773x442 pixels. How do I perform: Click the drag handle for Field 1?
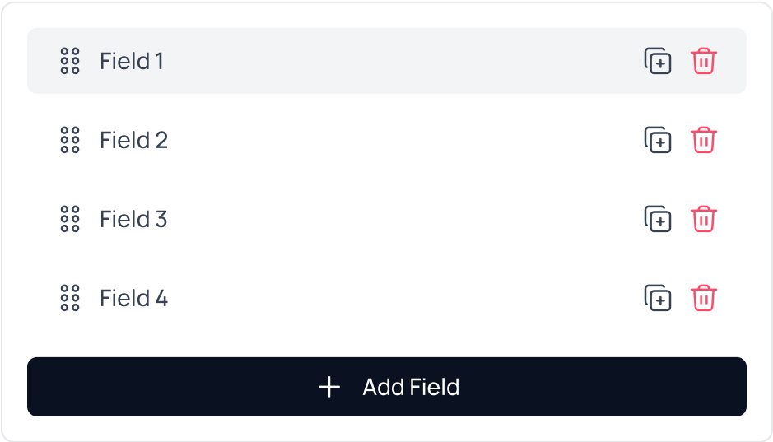70,61
